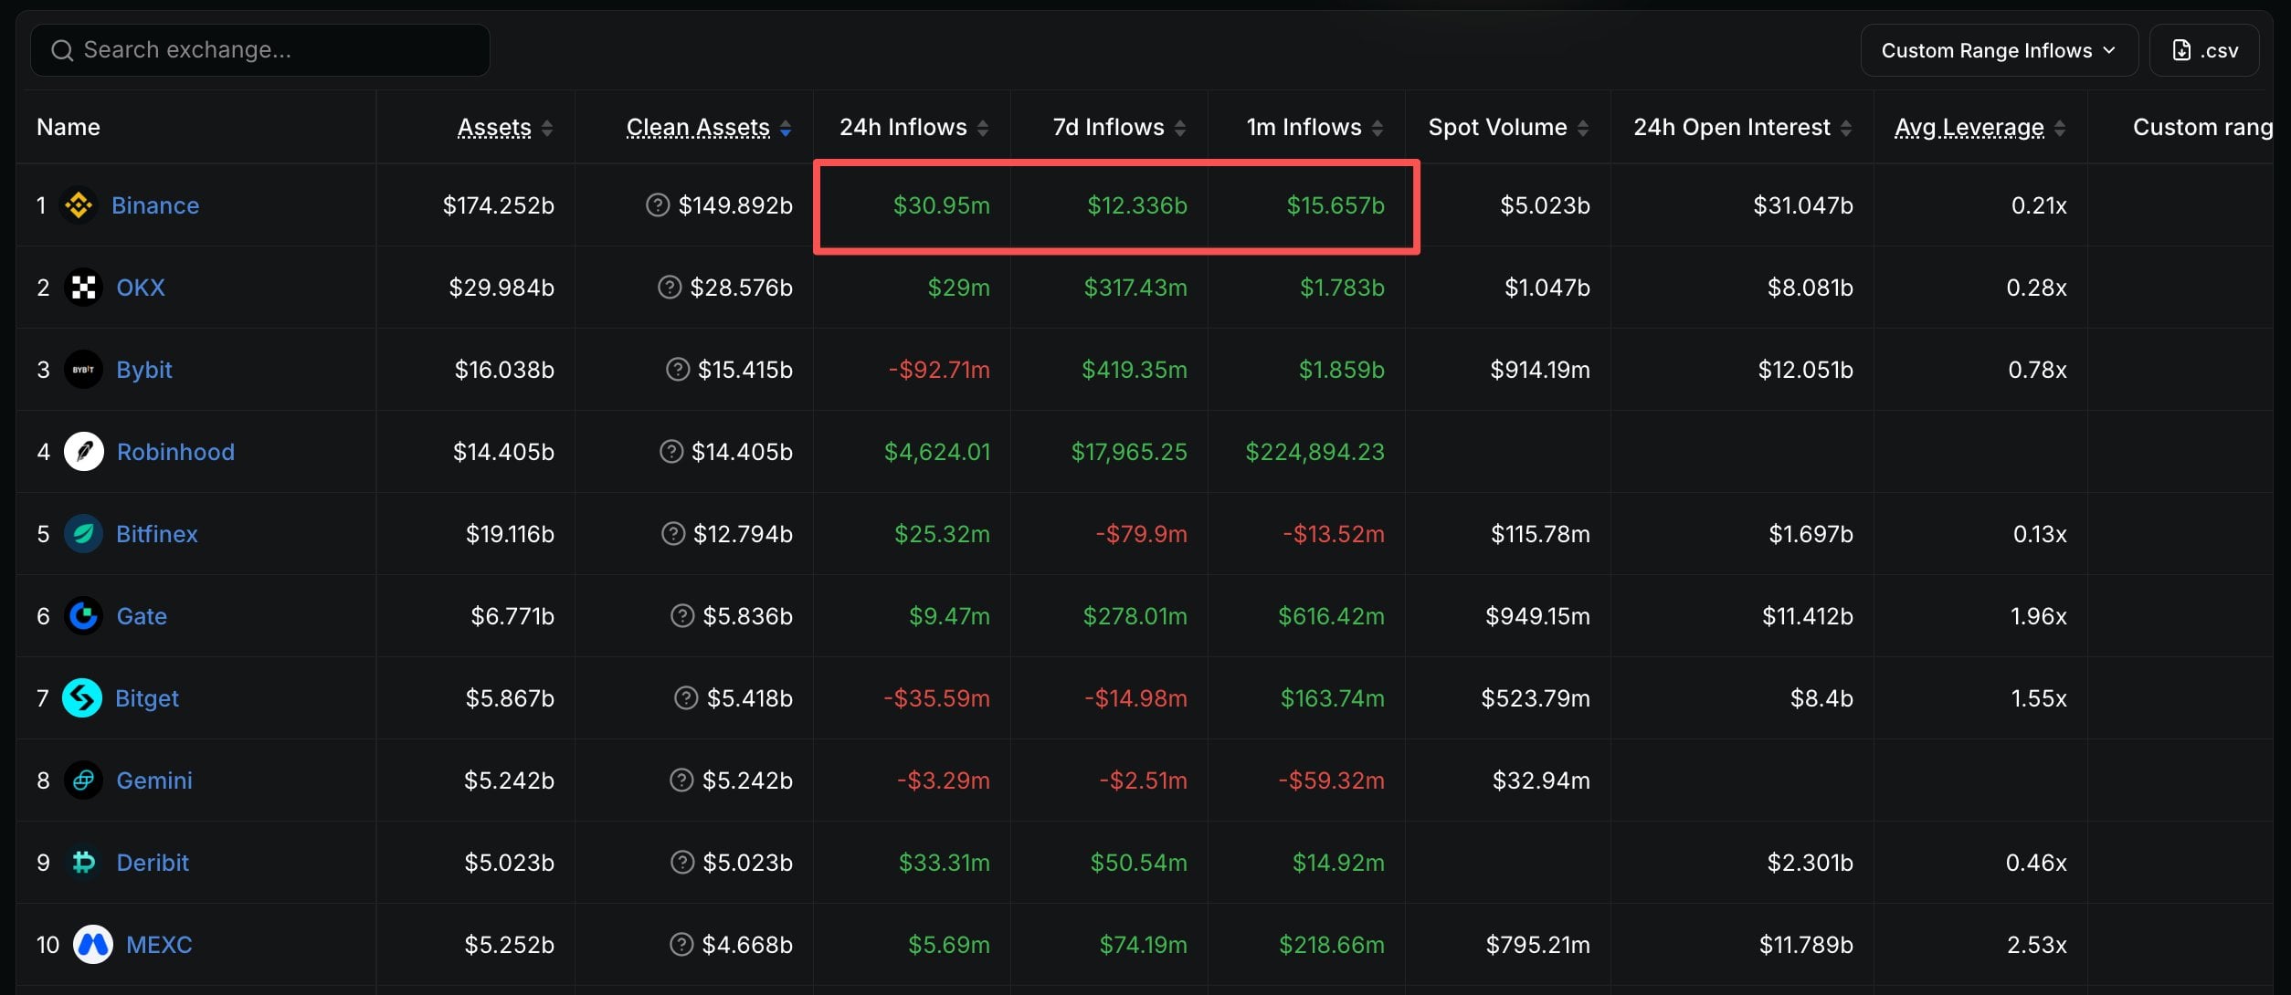Select Binance 7d inflows value $12.336b
The image size is (2291, 995).
1137,205
